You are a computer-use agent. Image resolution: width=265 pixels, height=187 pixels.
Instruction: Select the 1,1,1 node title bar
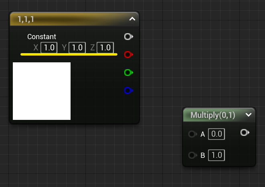(x=74, y=19)
